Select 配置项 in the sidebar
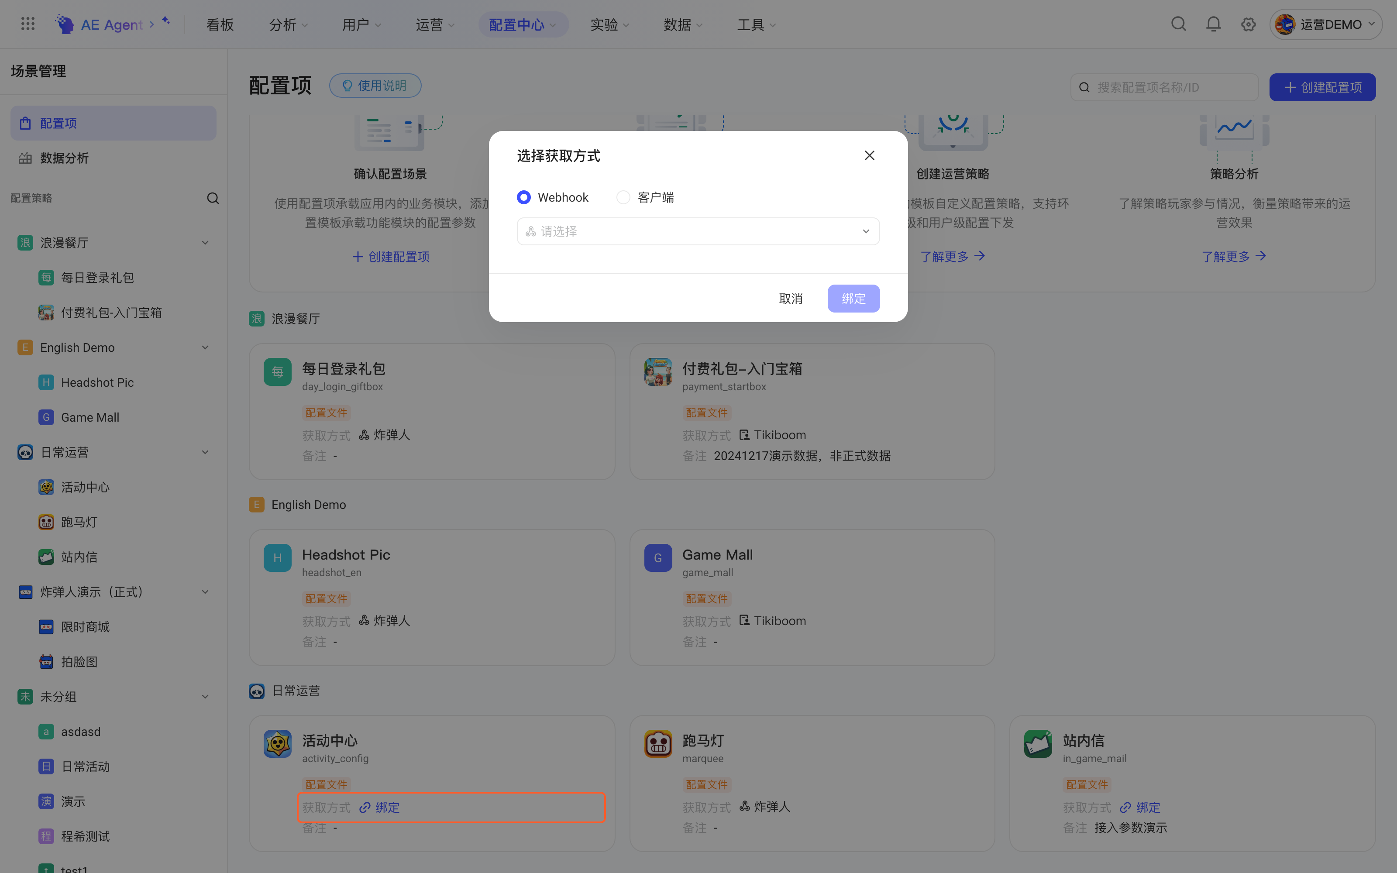 point(113,123)
